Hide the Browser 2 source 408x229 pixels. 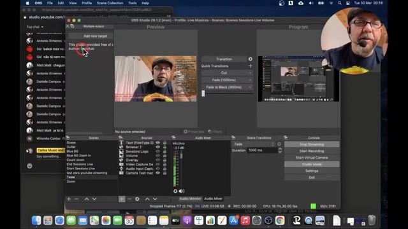(x=157, y=147)
